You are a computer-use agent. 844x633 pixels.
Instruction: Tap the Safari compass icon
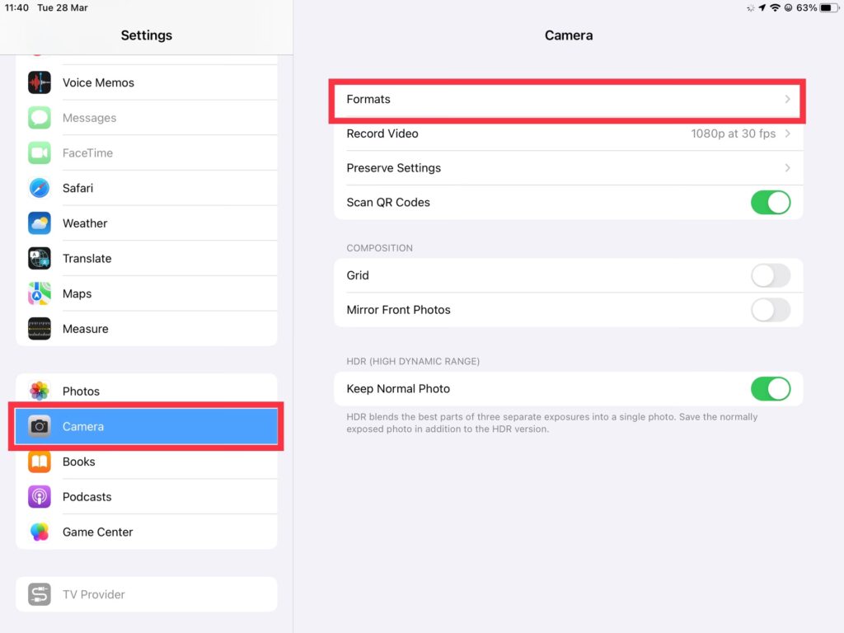(x=40, y=188)
